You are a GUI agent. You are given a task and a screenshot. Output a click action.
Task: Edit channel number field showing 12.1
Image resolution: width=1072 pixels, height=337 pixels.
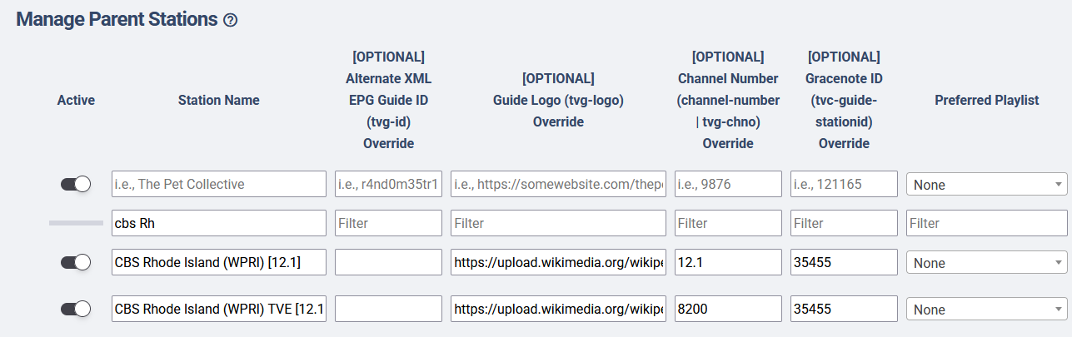(728, 263)
